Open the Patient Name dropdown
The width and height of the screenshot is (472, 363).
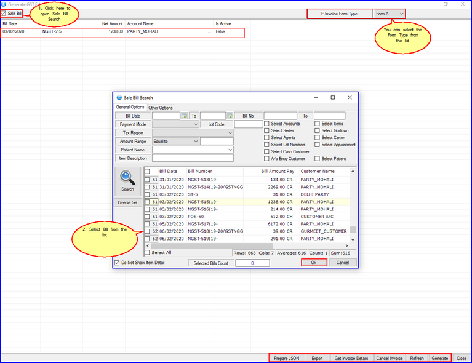pyautogui.click(x=230, y=150)
